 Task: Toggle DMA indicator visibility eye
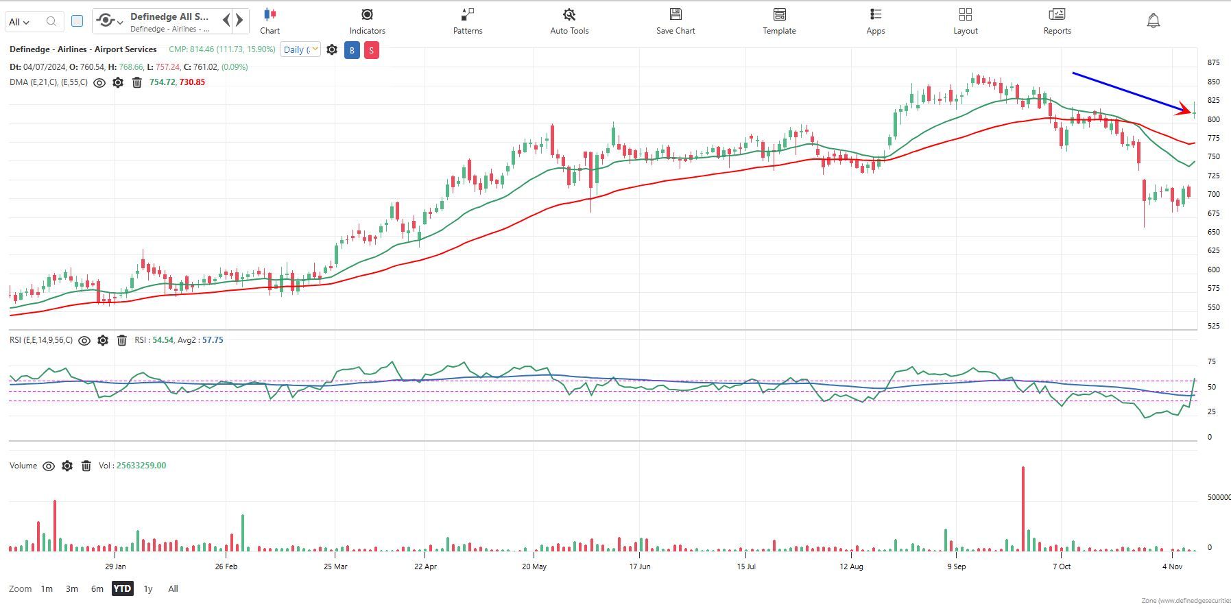click(99, 82)
